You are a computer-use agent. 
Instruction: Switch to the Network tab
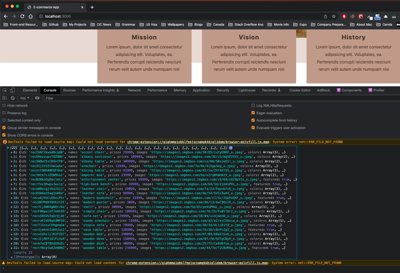134,90
